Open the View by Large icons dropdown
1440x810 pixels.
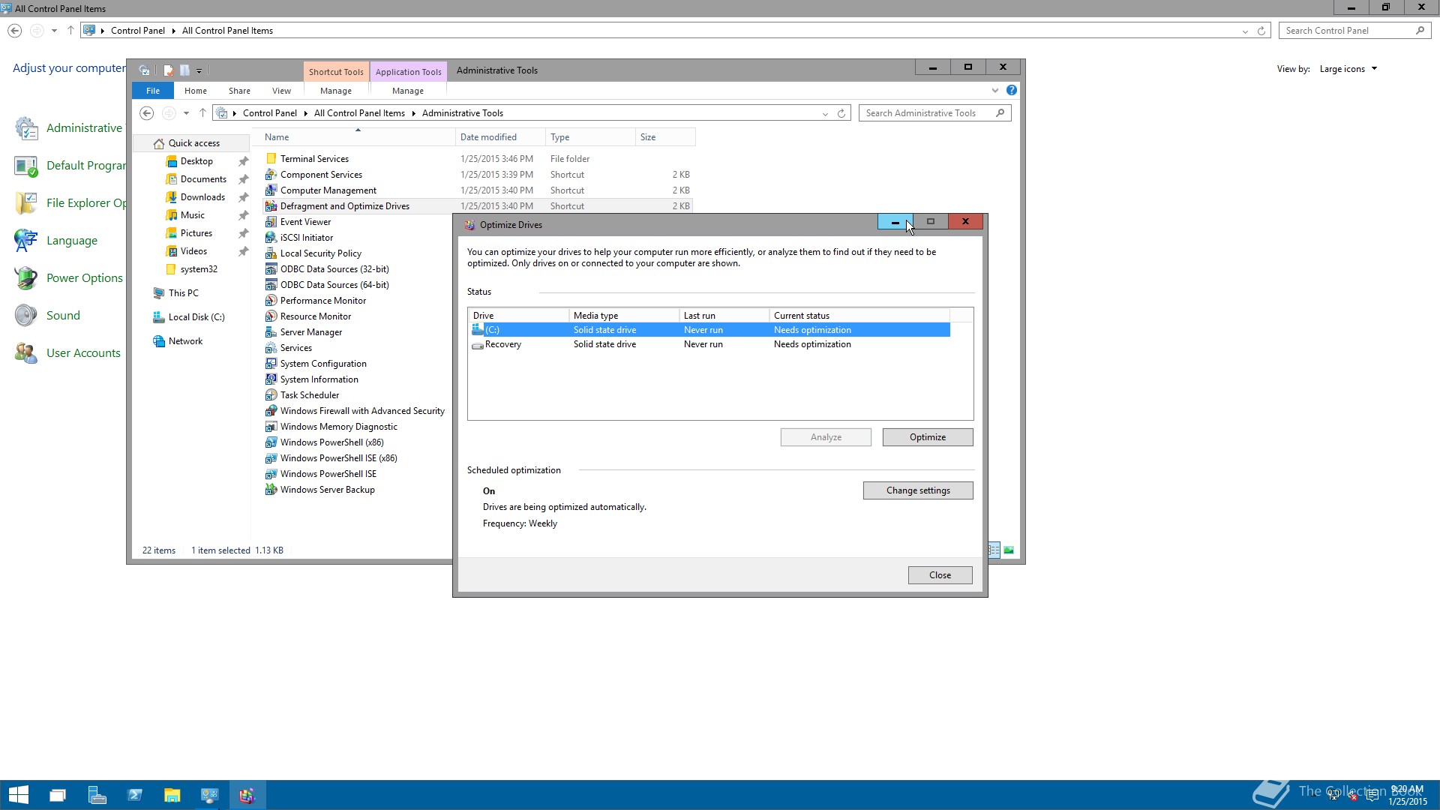1348,69
